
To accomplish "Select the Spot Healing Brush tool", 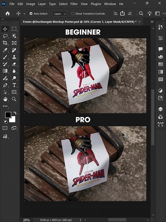I will 14,50.
